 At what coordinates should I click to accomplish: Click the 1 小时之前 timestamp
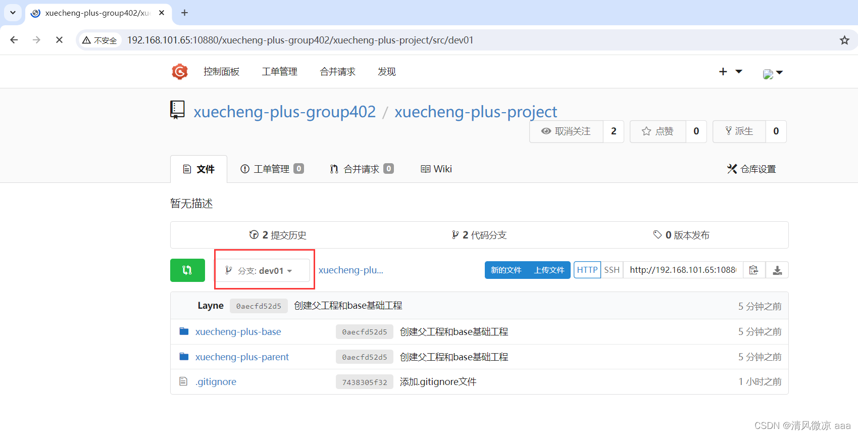(760, 381)
